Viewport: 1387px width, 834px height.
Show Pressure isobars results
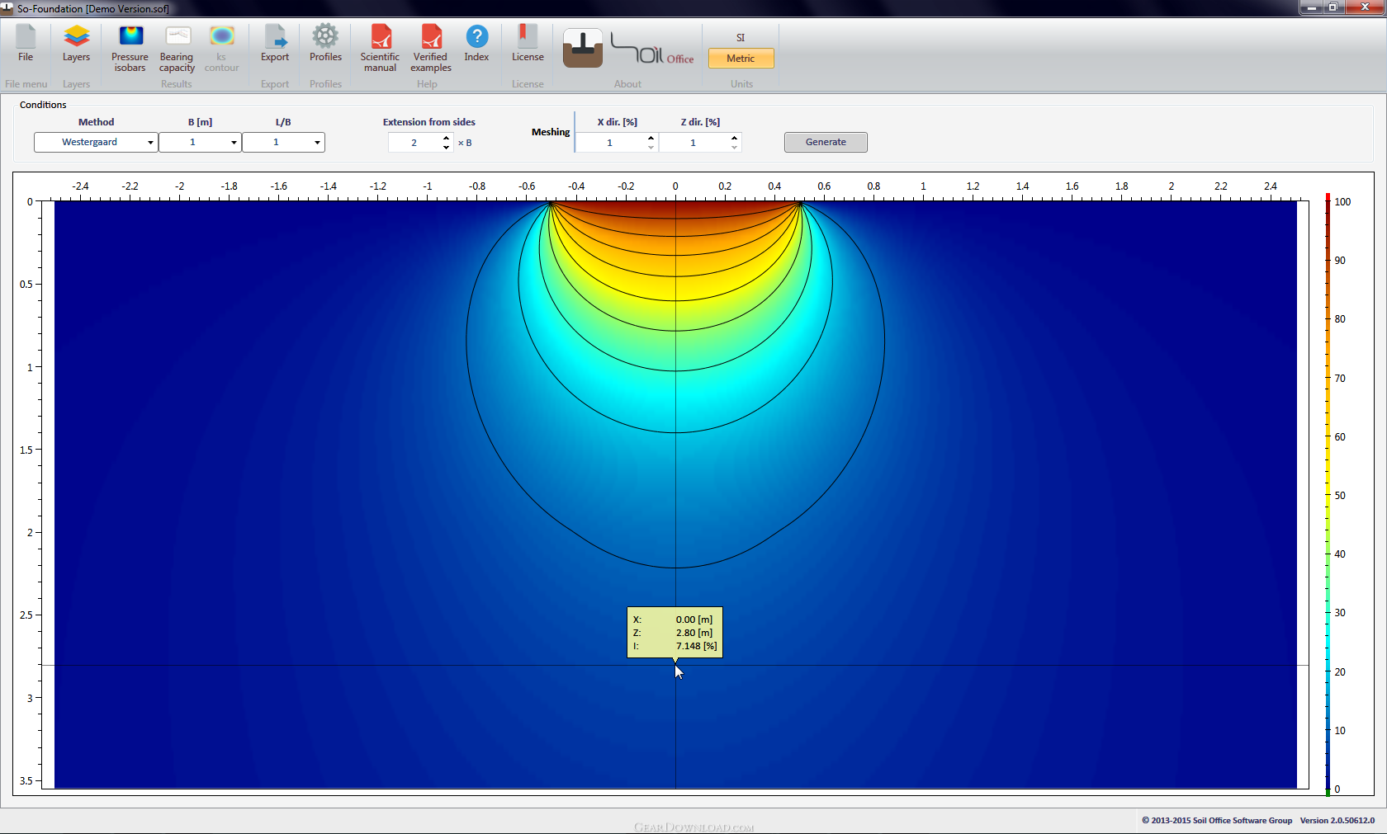[x=130, y=48]
